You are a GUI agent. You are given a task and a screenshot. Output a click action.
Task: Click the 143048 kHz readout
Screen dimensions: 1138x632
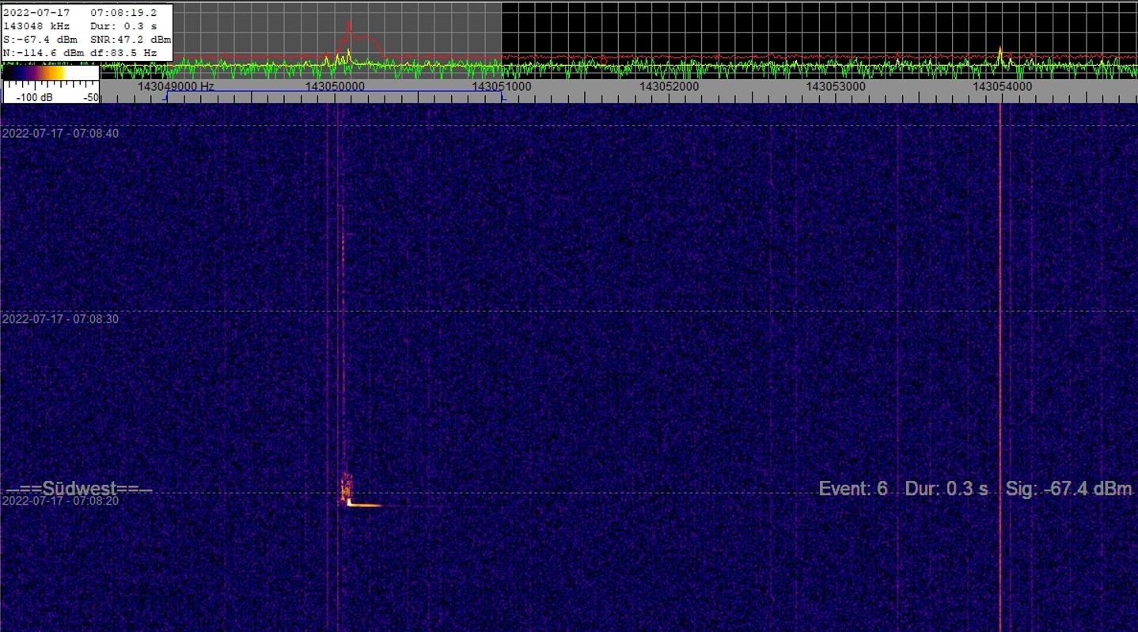click(x=36, y=26)
